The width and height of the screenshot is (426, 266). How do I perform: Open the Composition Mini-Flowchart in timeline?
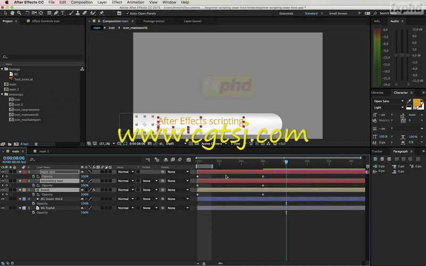tap(148, 160)
